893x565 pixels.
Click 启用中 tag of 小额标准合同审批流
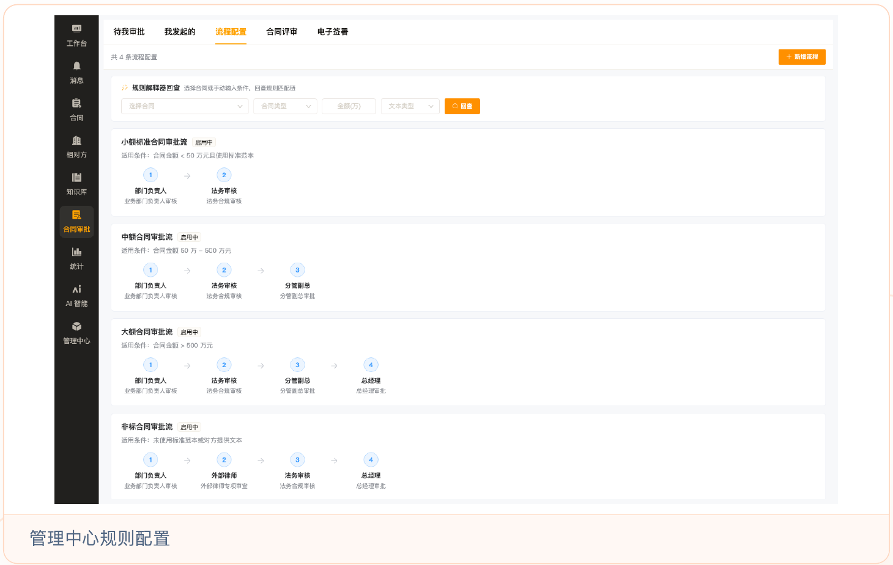click(x=204, y=142)
